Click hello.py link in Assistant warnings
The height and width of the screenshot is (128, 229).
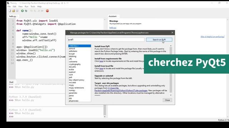[x=113, y=28]
